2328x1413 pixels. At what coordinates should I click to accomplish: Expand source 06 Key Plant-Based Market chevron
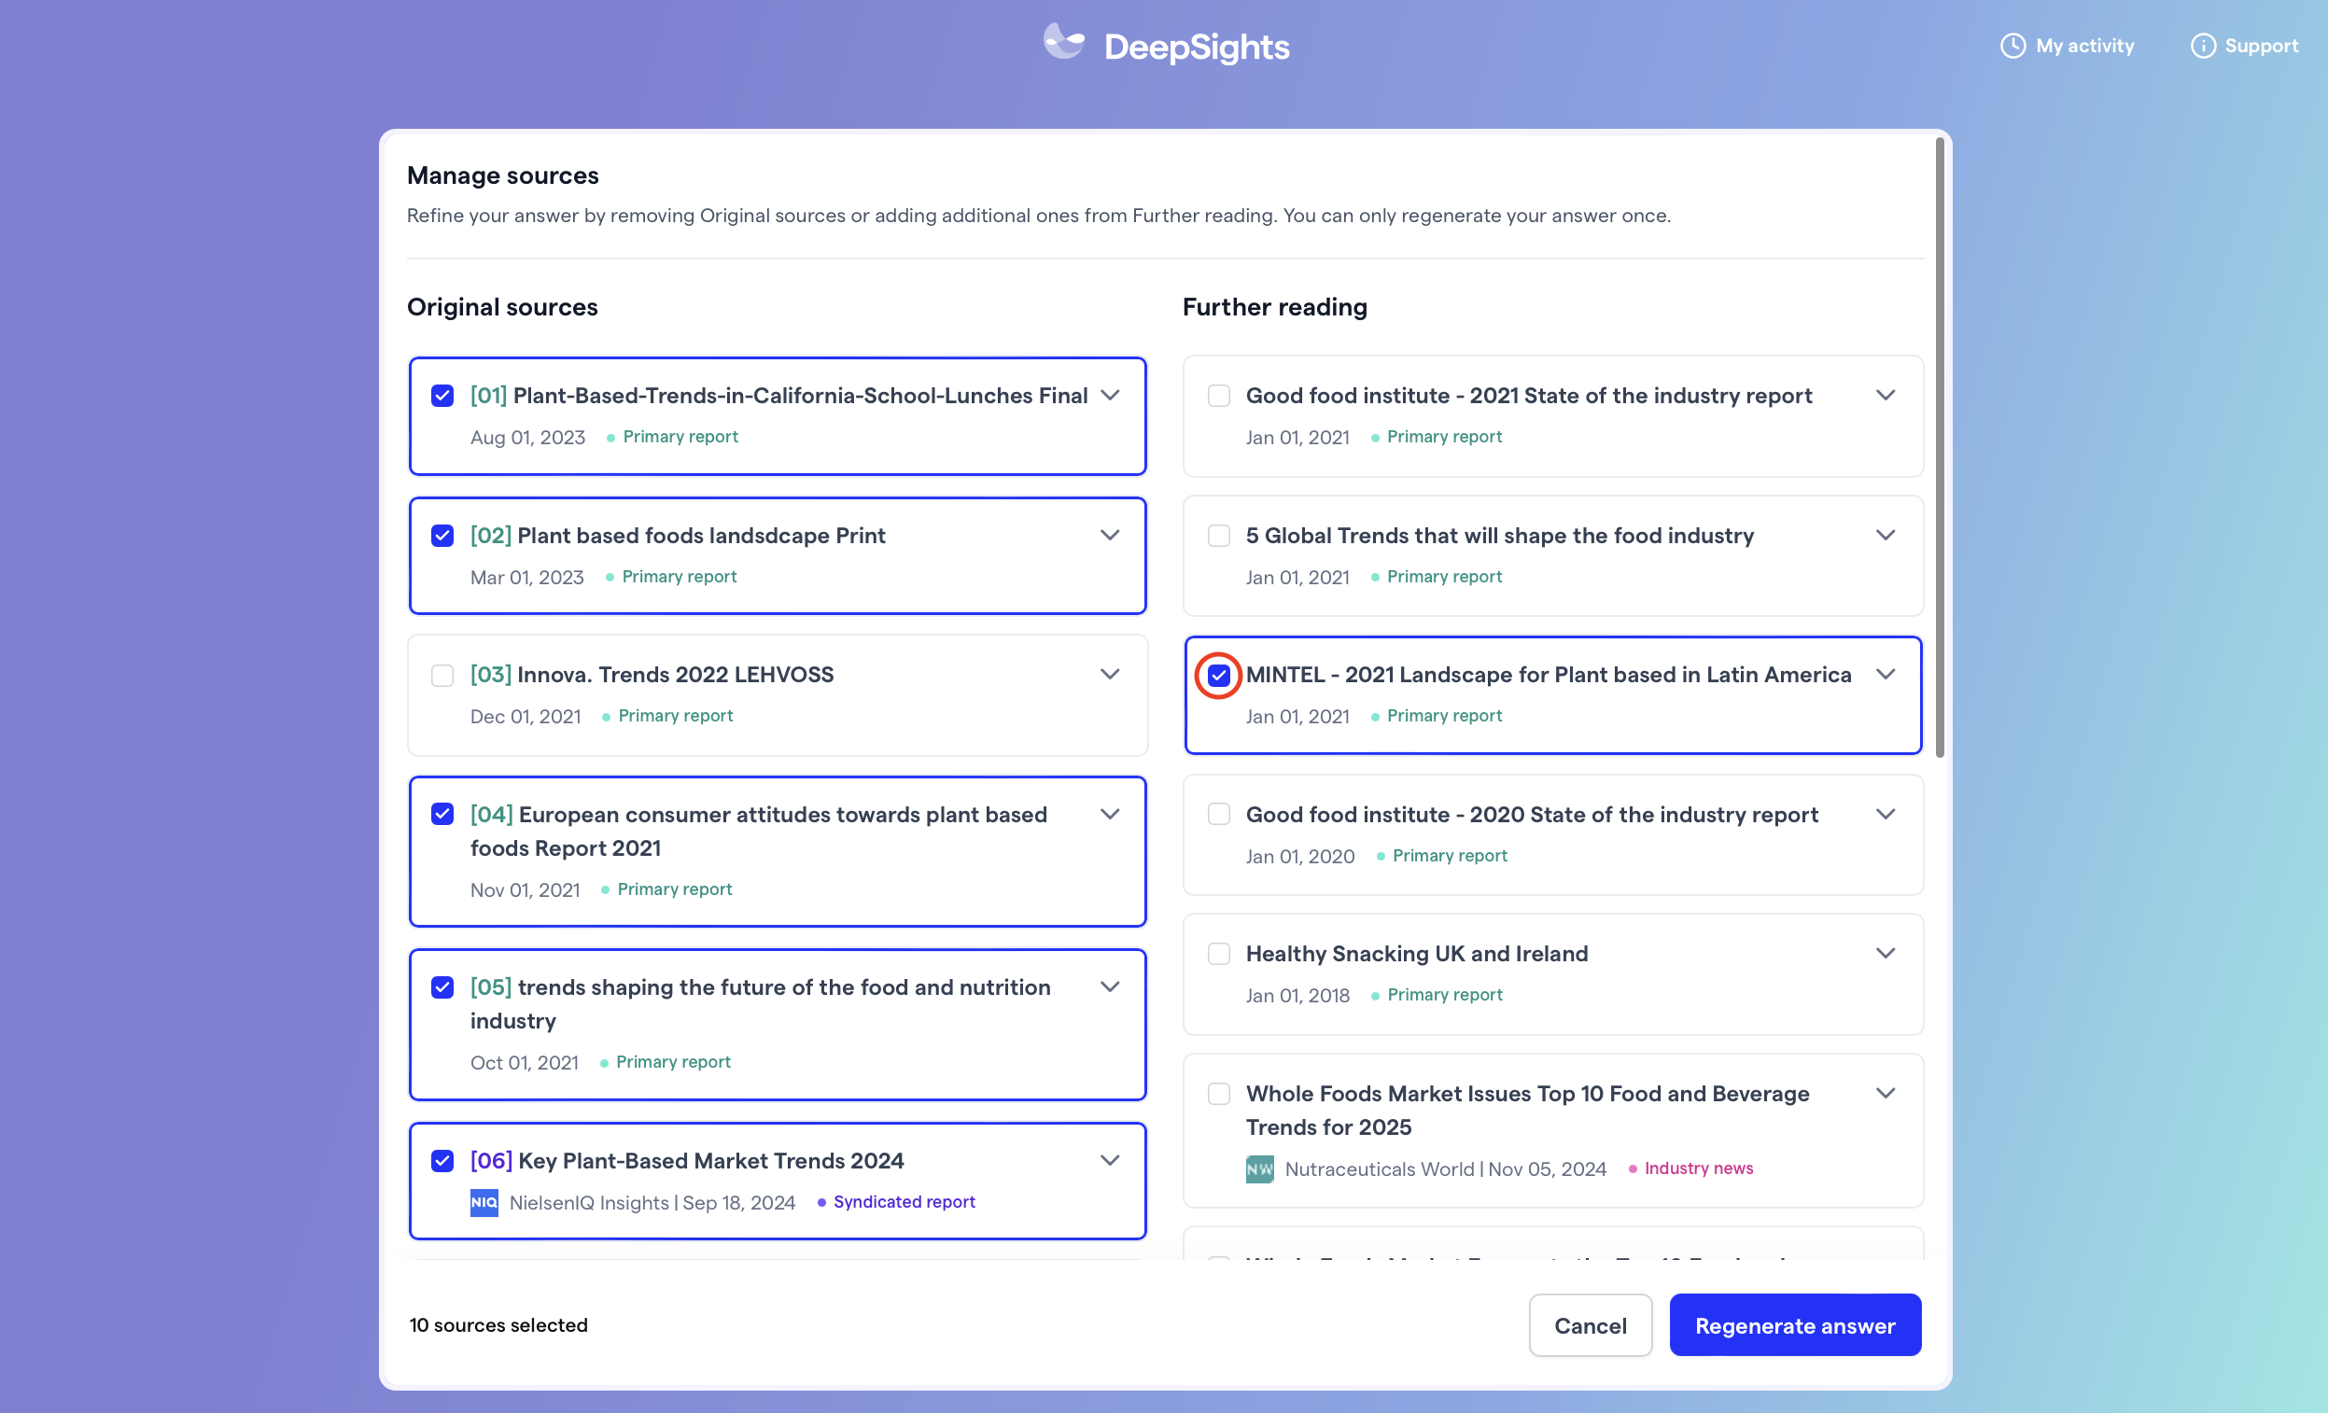point(1110,1160)
